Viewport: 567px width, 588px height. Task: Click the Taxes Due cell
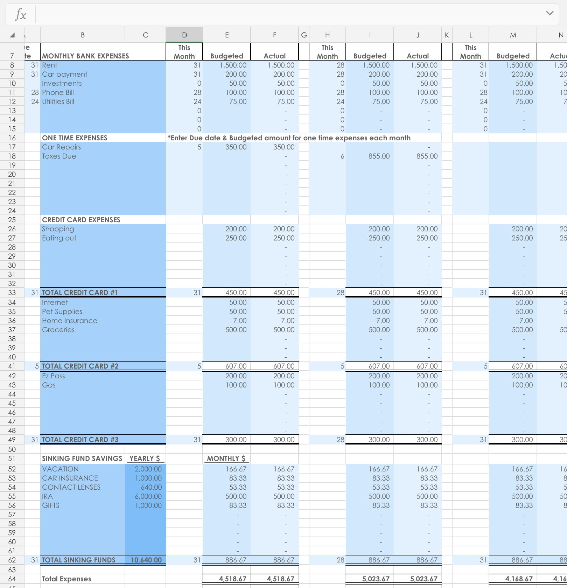58,156
